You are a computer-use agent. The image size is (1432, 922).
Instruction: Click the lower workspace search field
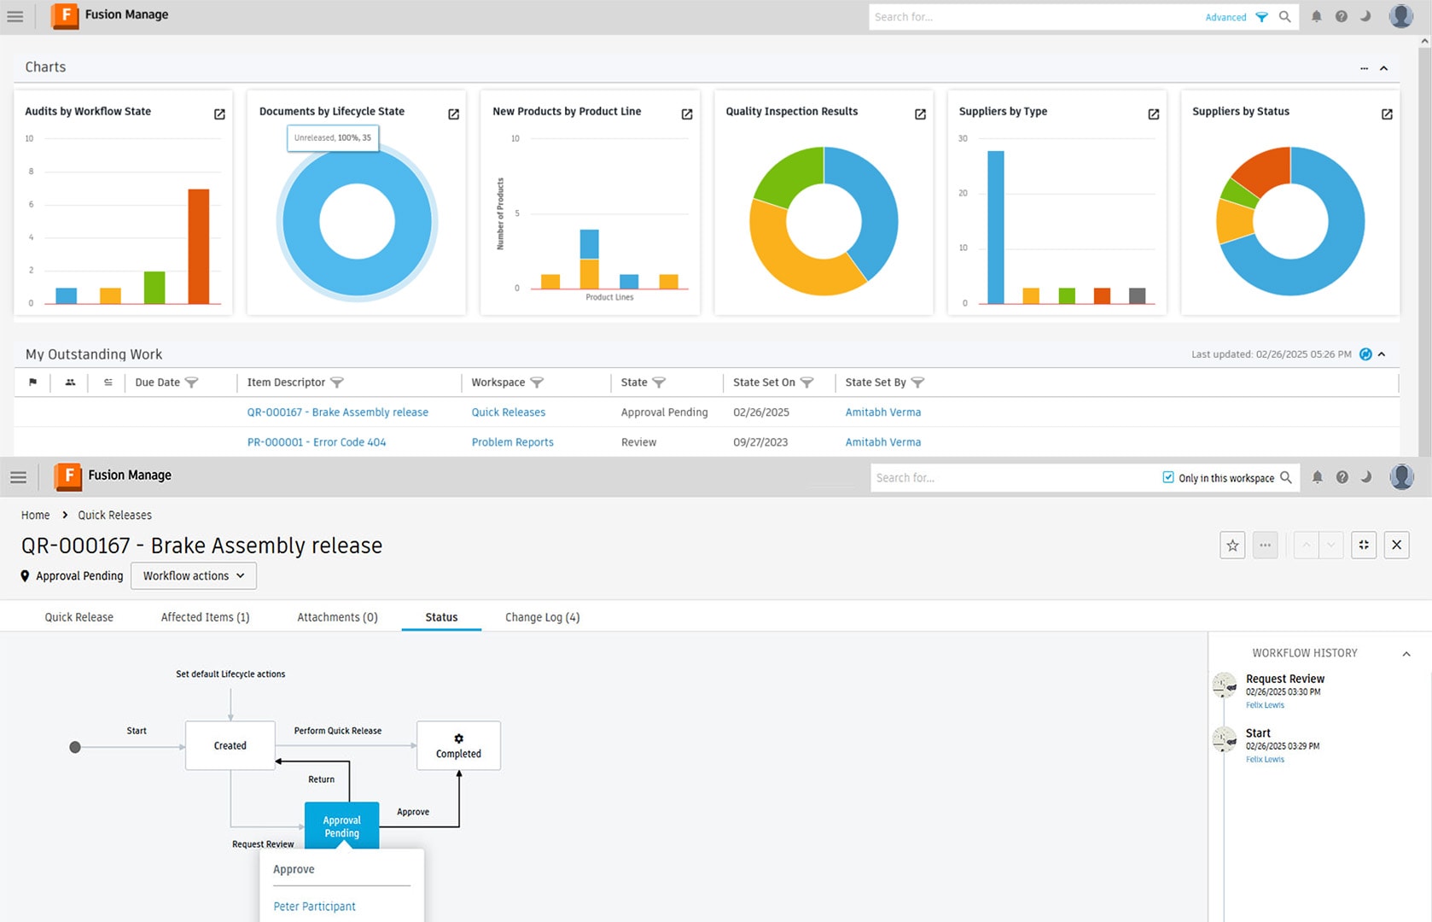(1011, 478)
